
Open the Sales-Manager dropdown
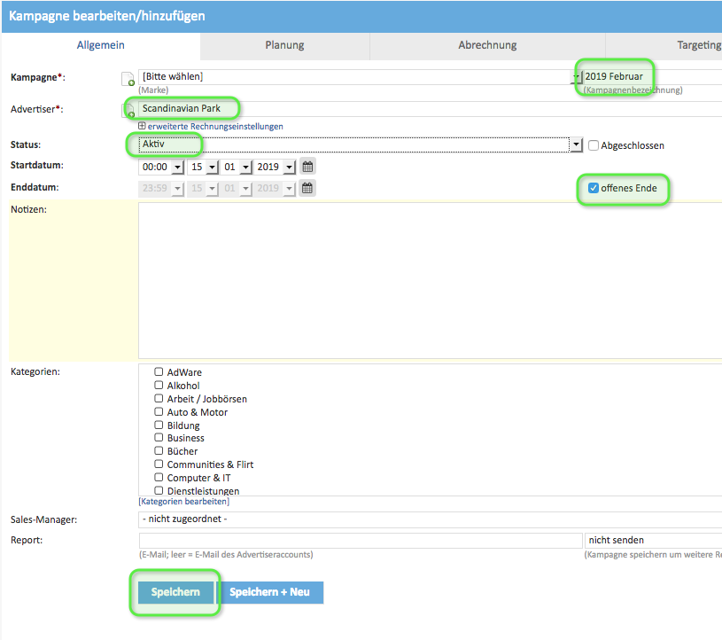tap(430, 519)
